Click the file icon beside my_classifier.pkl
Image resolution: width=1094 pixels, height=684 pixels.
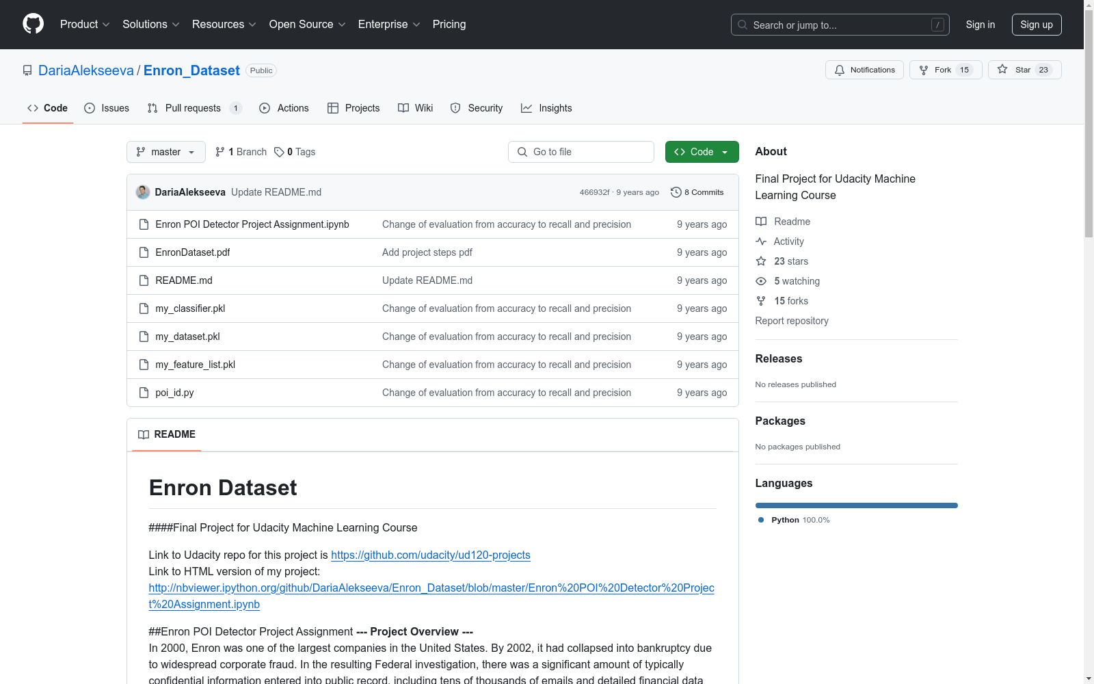[144, 308]
